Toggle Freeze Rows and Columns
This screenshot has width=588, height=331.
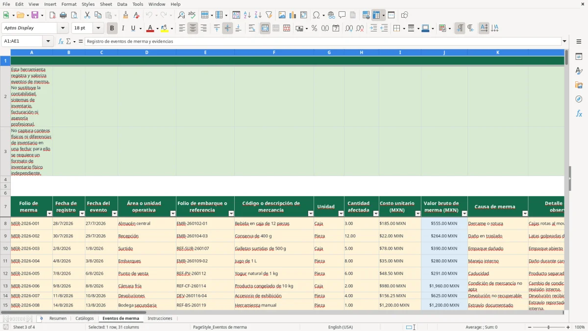coord(376,15)
